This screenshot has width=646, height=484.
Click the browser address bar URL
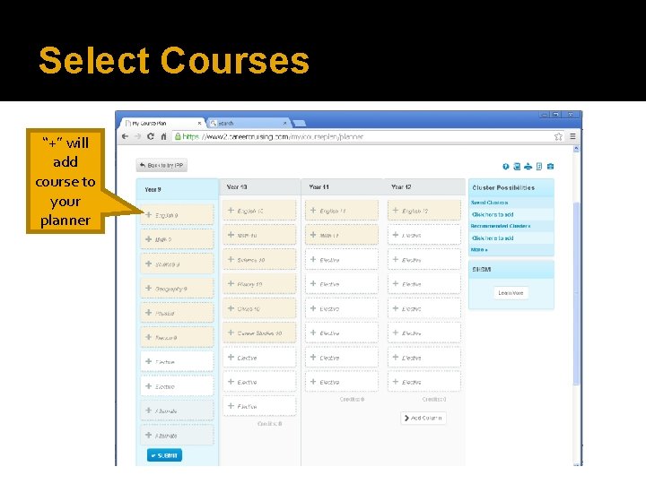click(x=273, y=136)
